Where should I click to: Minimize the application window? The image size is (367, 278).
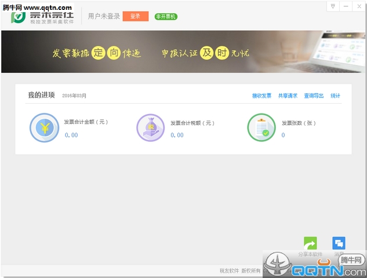tap(346, 6)
